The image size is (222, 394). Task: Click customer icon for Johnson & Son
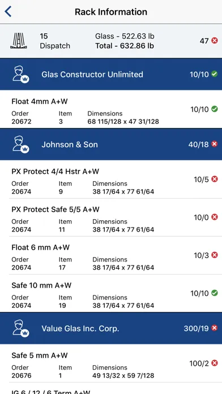click(21, 144)
